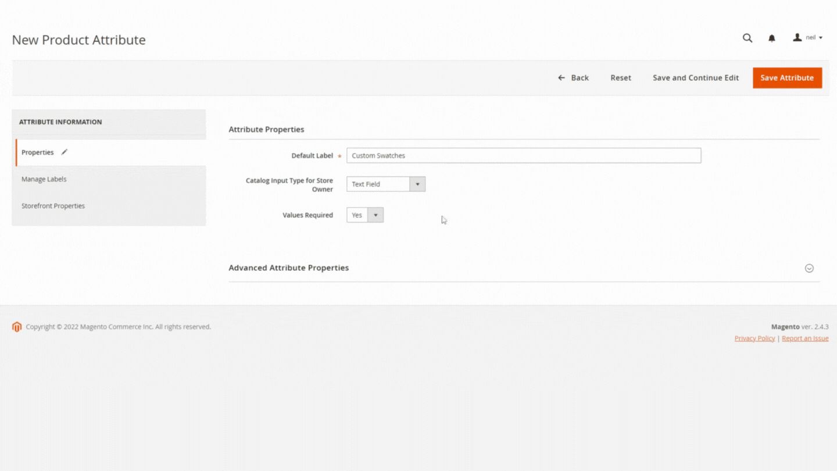The width and height of the screenshot is (837, 471).
Task: Click the notifications bell icon
Action: [771, 38]
